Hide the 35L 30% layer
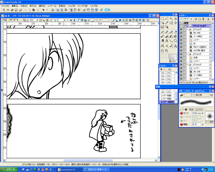The image size is (215, 172). (x=181, y=72)
